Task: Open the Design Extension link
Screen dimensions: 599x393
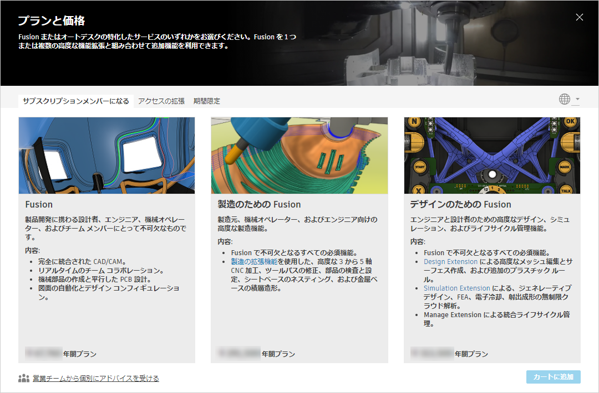Action: tap(450, 261)
